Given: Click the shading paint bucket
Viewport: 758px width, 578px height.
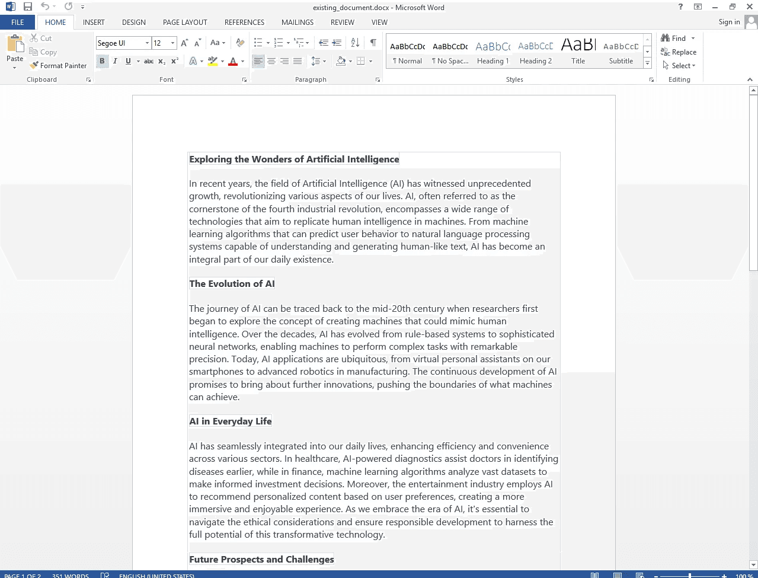Looking at the screenshot, I should tap(341, 61).
